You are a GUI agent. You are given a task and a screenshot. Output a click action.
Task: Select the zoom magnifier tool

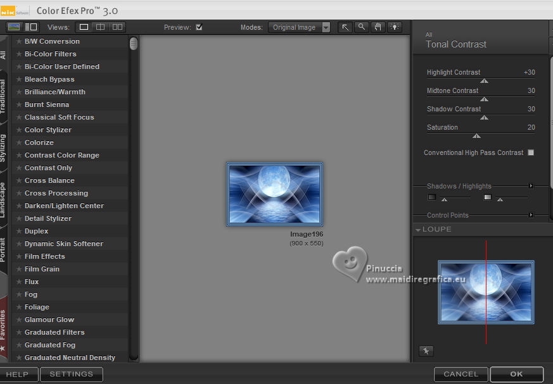[362, 27]
